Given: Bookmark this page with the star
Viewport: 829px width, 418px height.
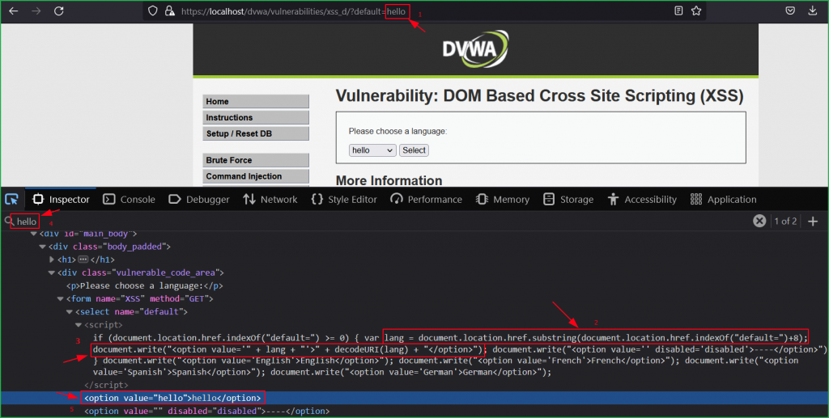Looking at the screenshot, I should pyautogui.click(x=696, y=11).
